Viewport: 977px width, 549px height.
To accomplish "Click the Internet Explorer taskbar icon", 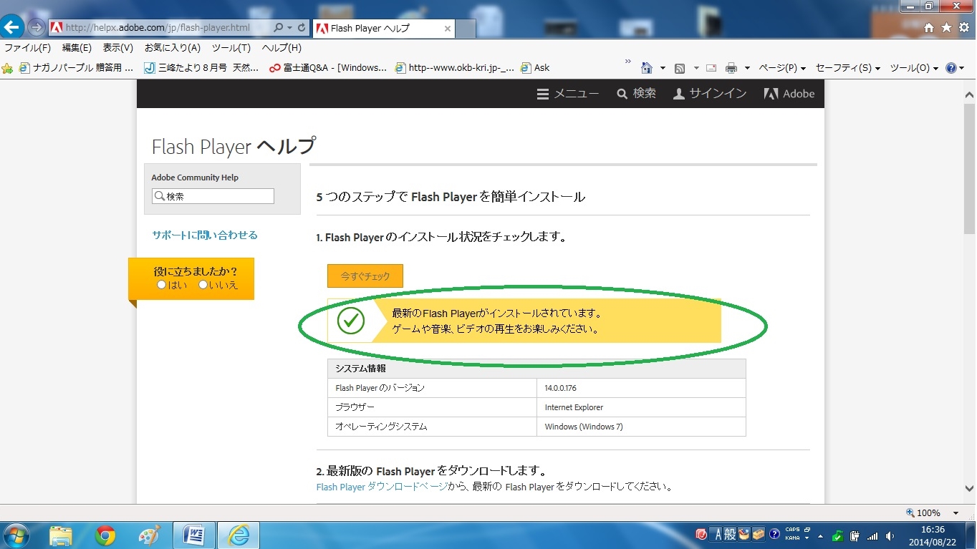I will [239, 535].
